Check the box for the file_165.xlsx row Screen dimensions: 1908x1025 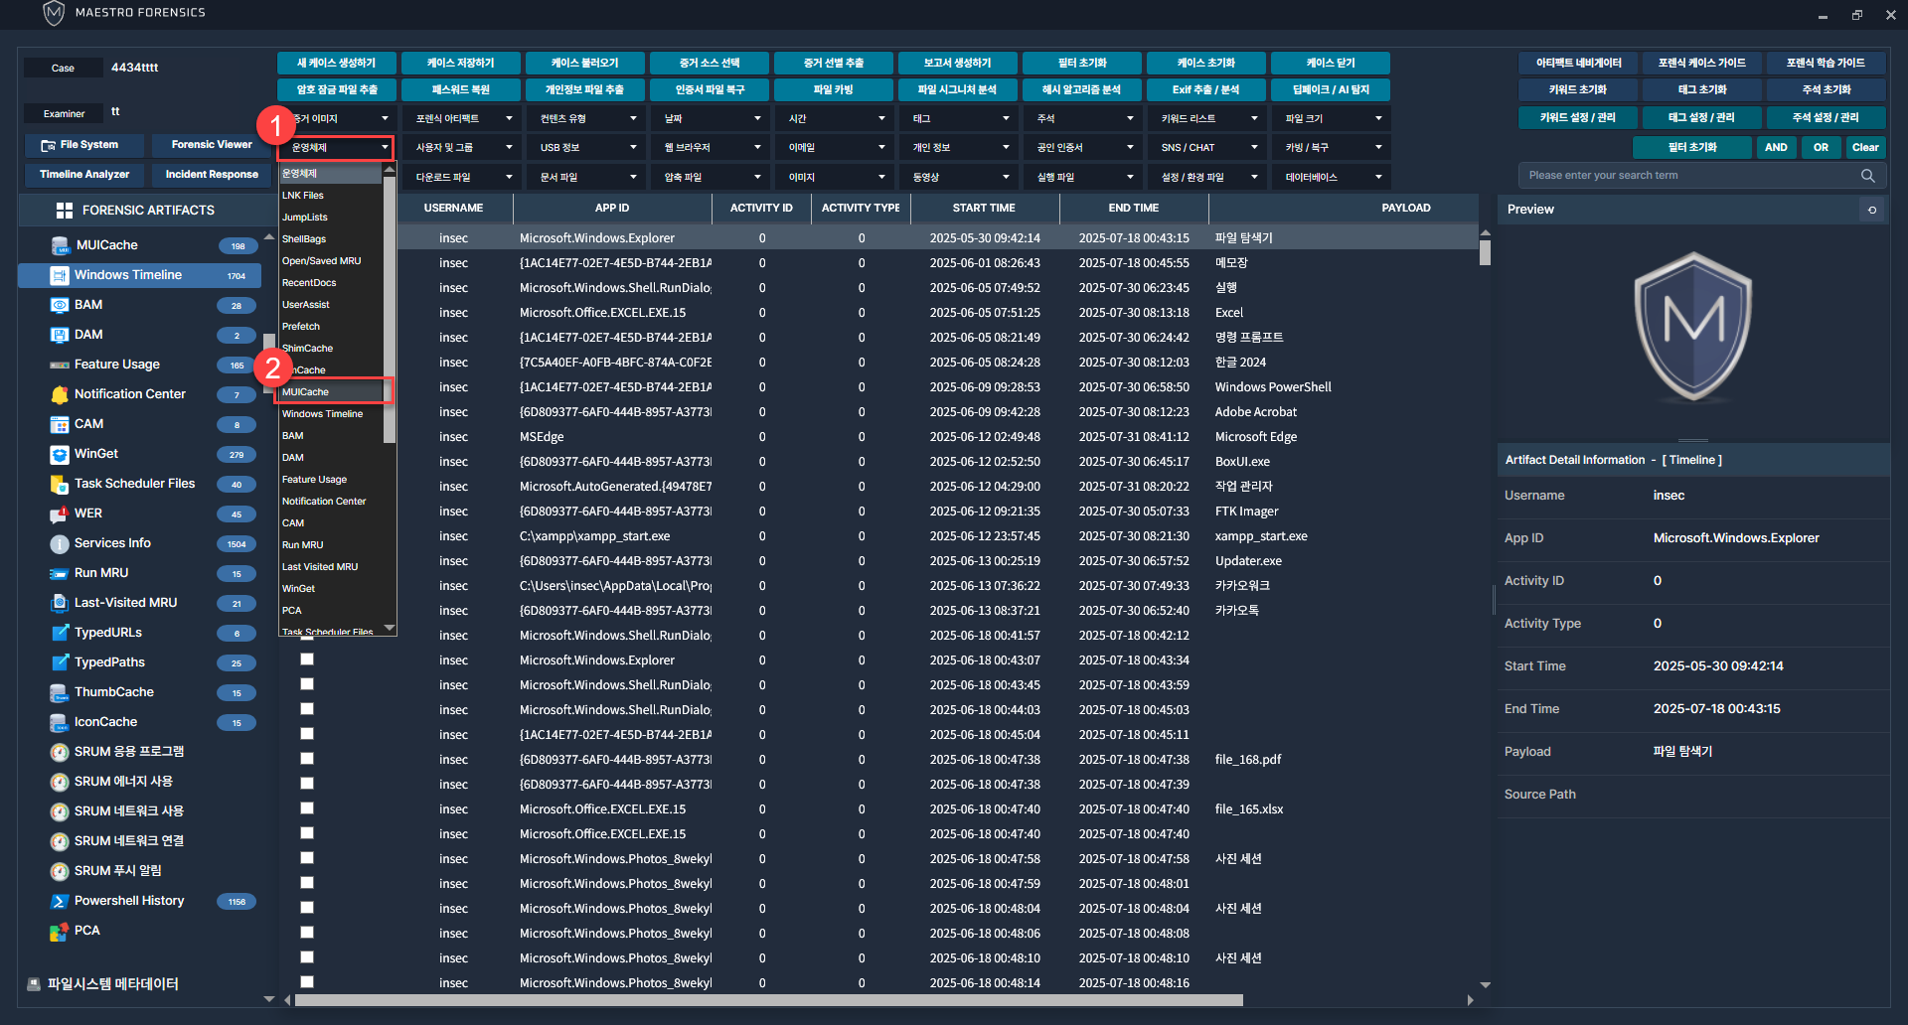(307, 808)
